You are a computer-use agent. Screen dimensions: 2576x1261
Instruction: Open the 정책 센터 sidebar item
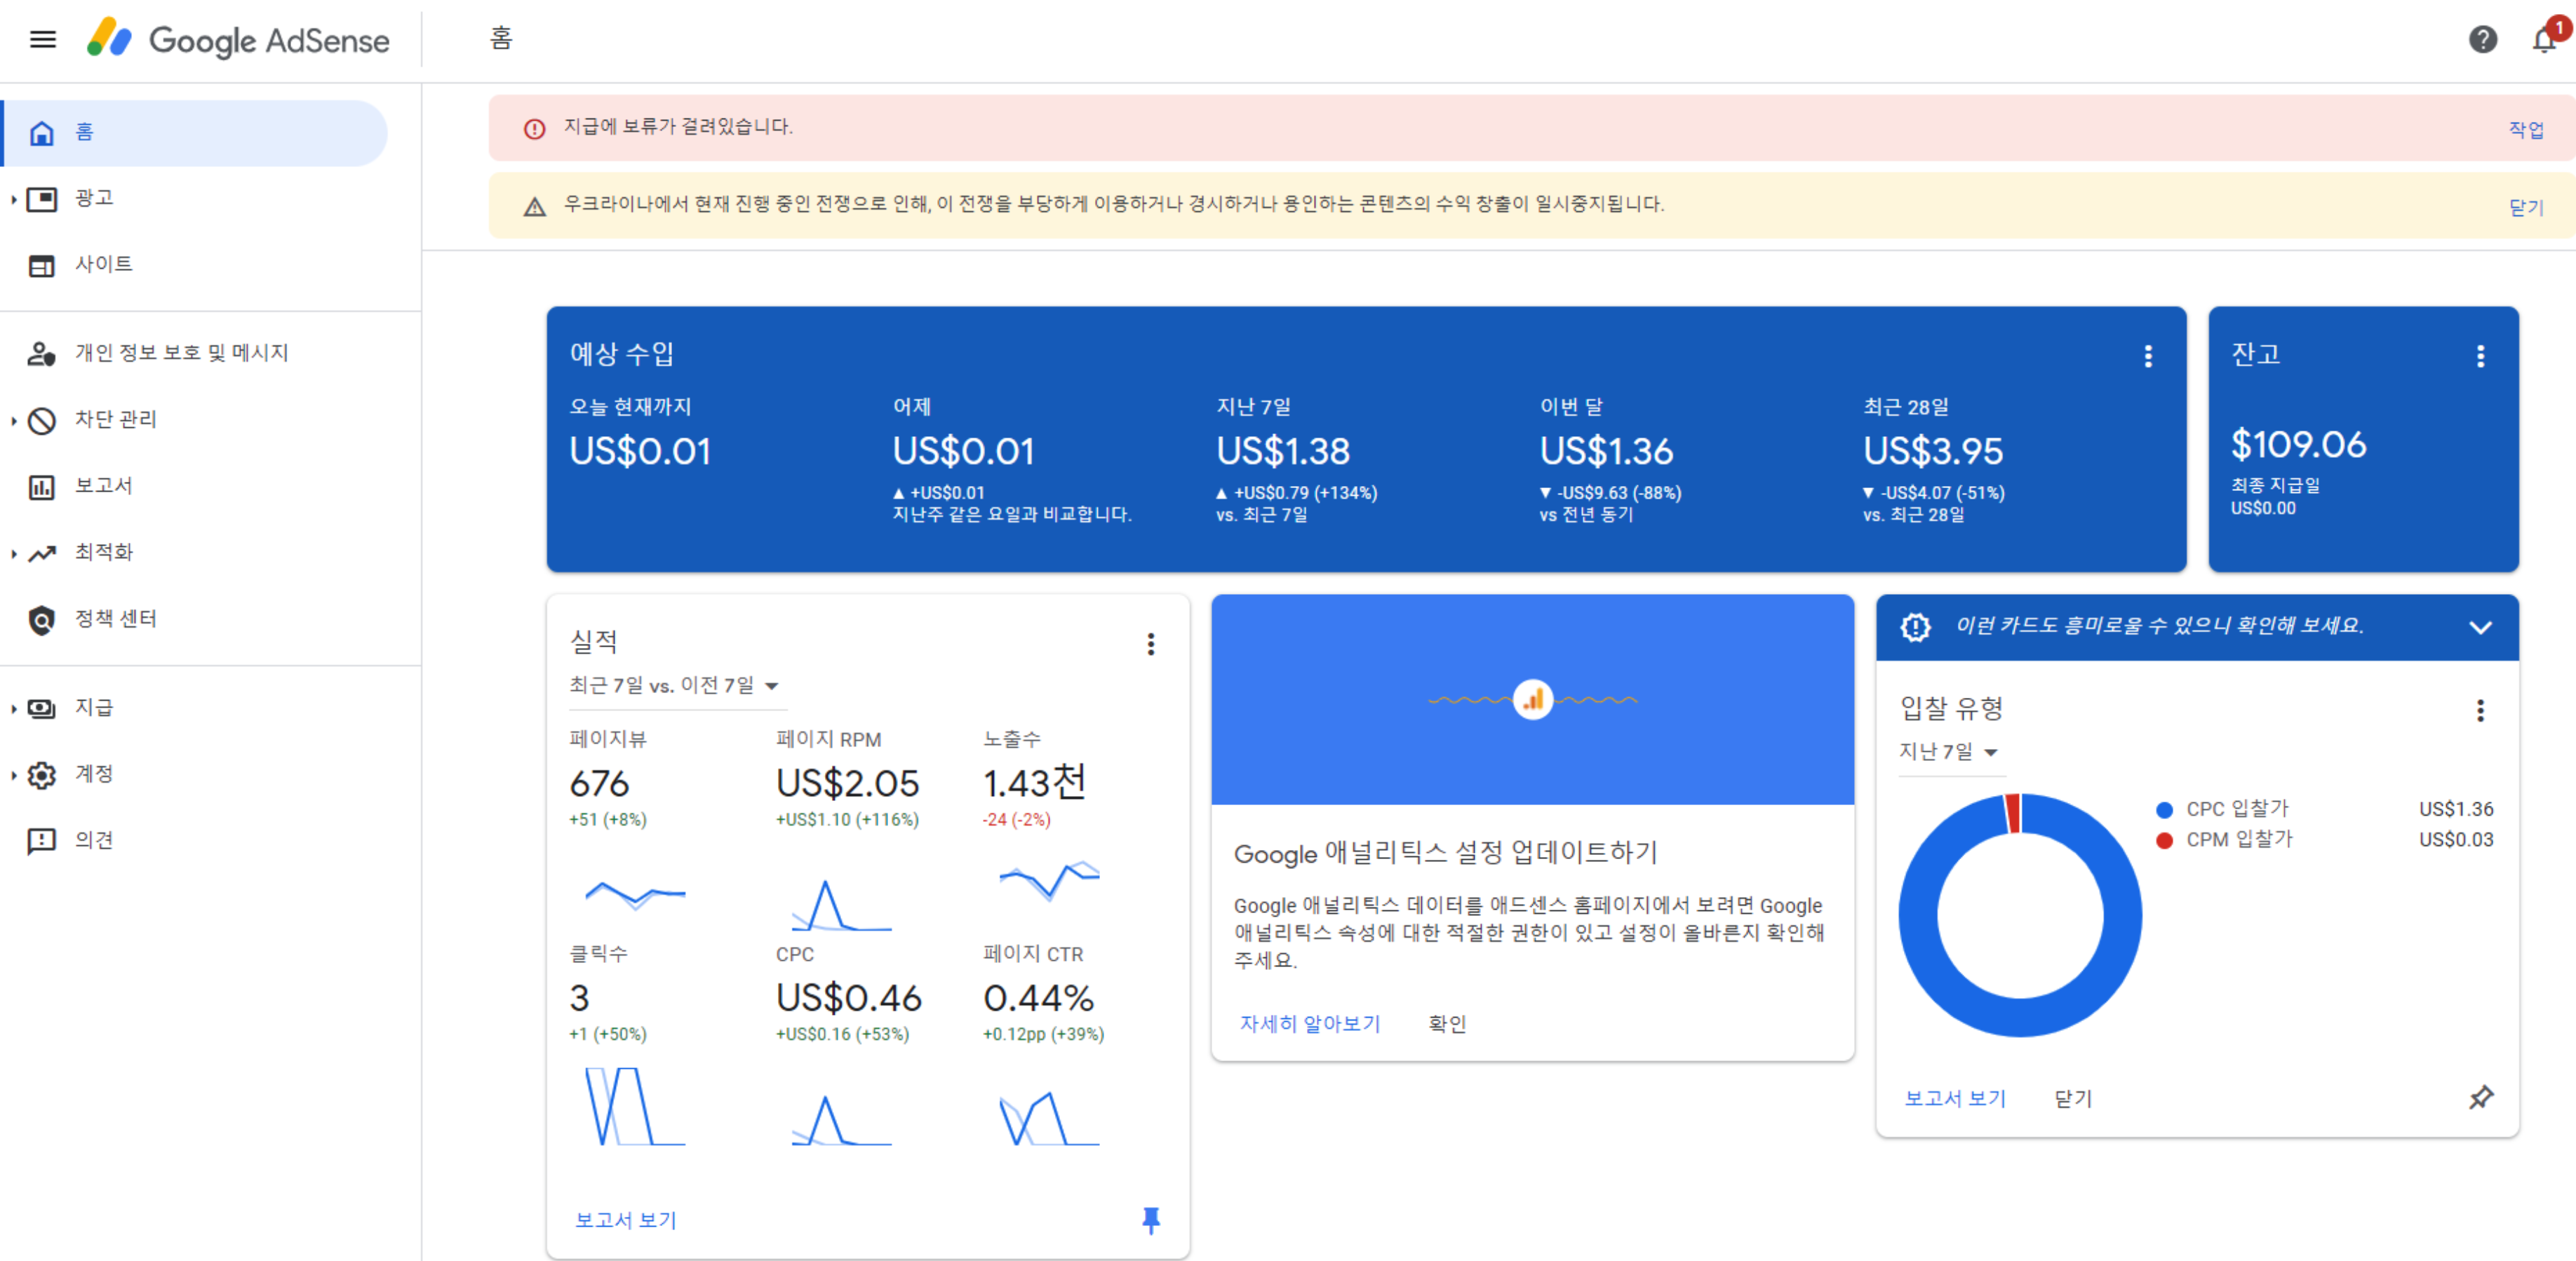click(x=115, y=619)
